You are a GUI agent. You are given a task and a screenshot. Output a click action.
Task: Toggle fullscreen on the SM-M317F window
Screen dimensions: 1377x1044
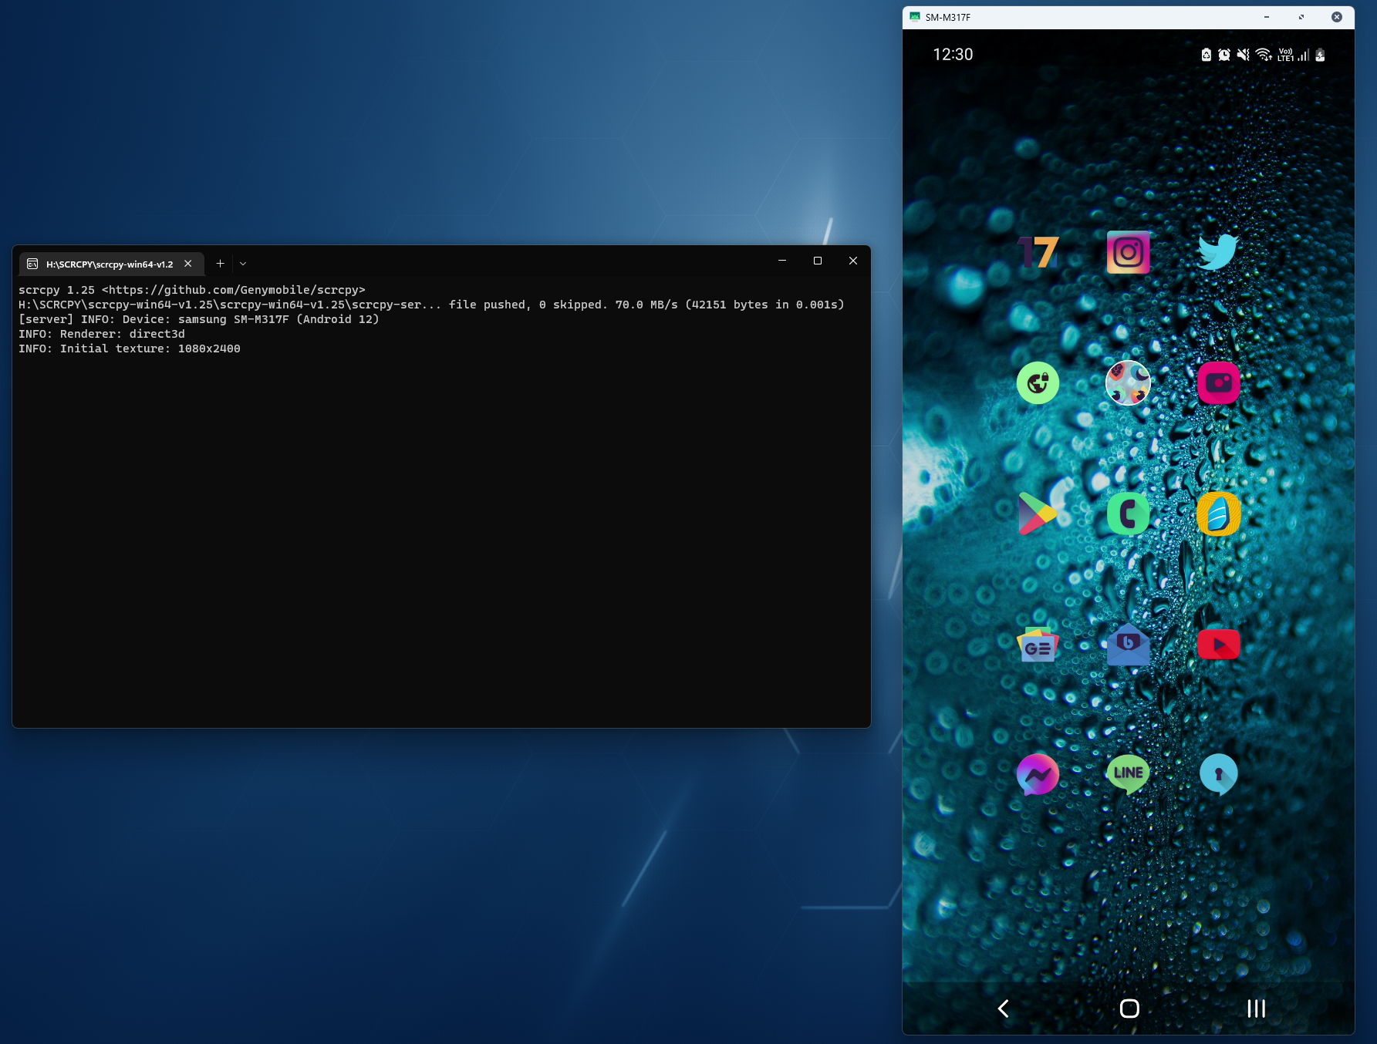[1301, 17]
